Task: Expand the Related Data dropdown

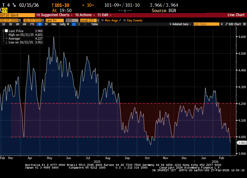Action: click(180, 24)
